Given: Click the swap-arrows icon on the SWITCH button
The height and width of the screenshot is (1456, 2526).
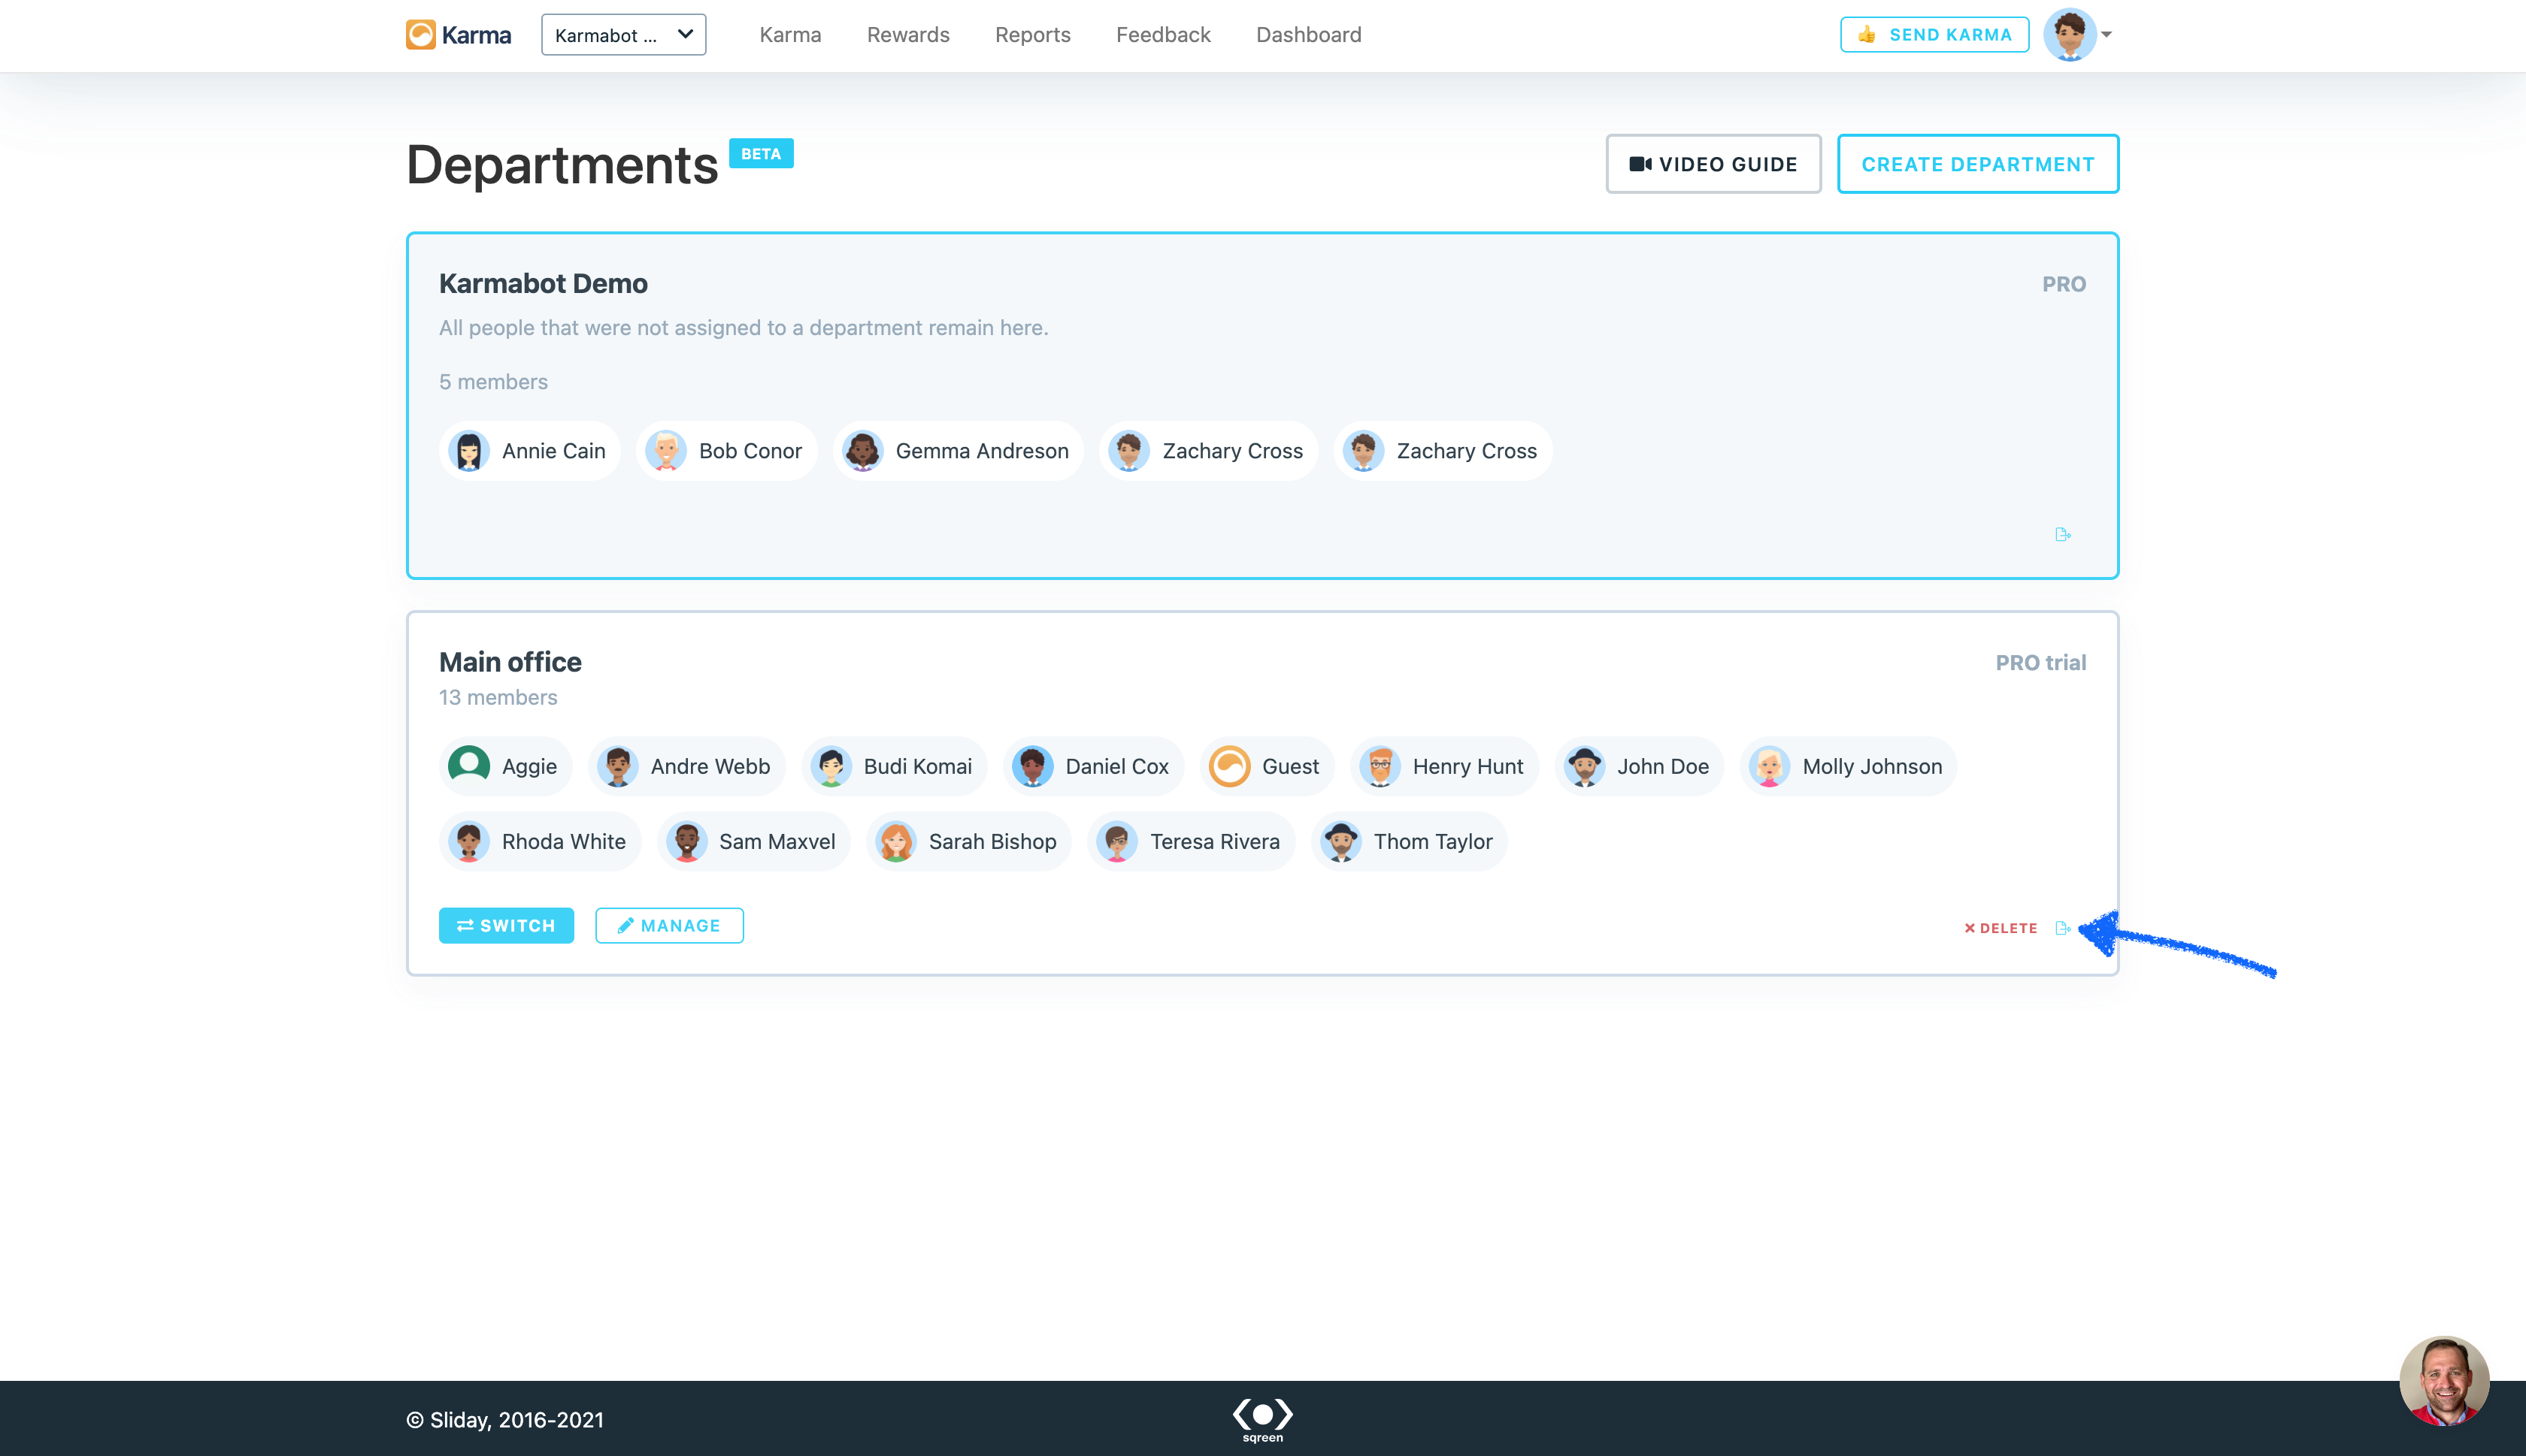Looking at the screenshot, I should coord(465,925).
